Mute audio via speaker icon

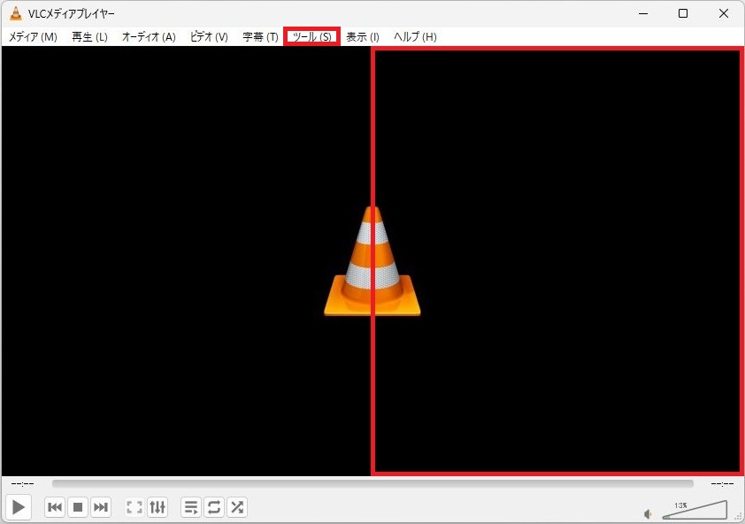[x=649, y=513]
